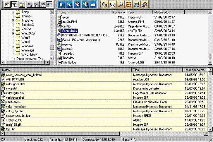Image resolution: width=213 pixels, height=142 pixels.
Task: Sort archive list by Modificado em header
Action: point(195,70)
